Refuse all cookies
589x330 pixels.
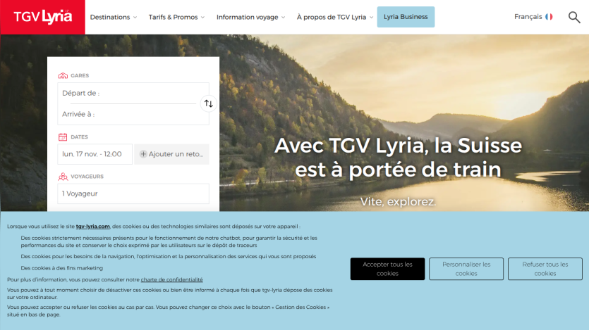545,269
